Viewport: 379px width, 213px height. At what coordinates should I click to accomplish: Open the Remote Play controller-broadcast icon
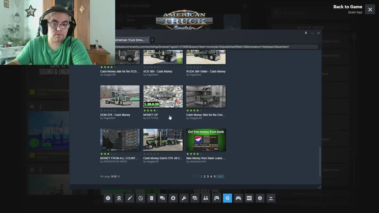pos(216,198)
